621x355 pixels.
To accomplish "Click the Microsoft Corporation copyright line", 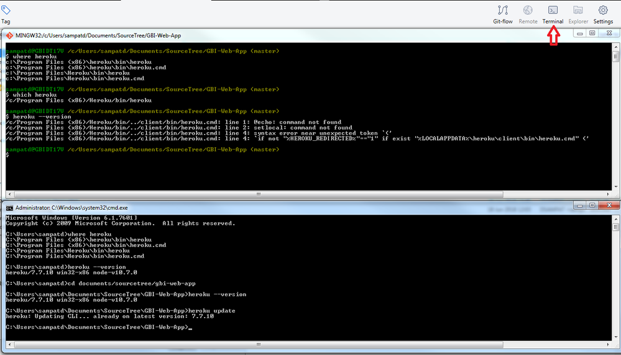I will tap(121, 223).
